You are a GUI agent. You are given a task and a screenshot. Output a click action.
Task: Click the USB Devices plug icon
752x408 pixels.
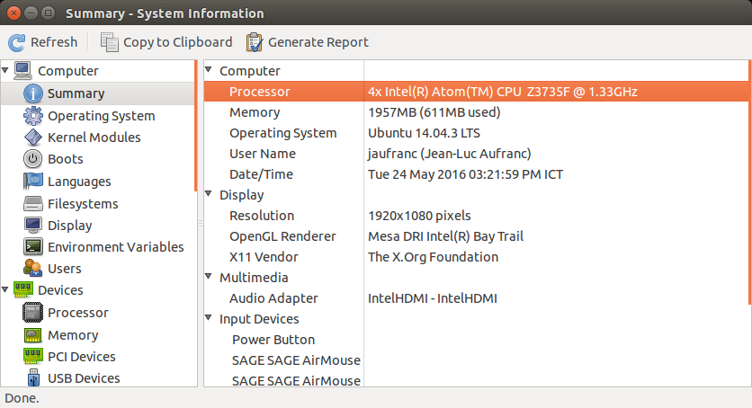click(33, 377)
